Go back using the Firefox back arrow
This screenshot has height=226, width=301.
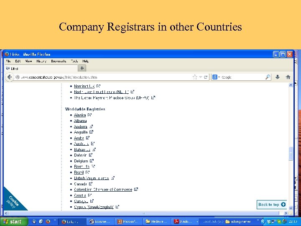(9, 77)
